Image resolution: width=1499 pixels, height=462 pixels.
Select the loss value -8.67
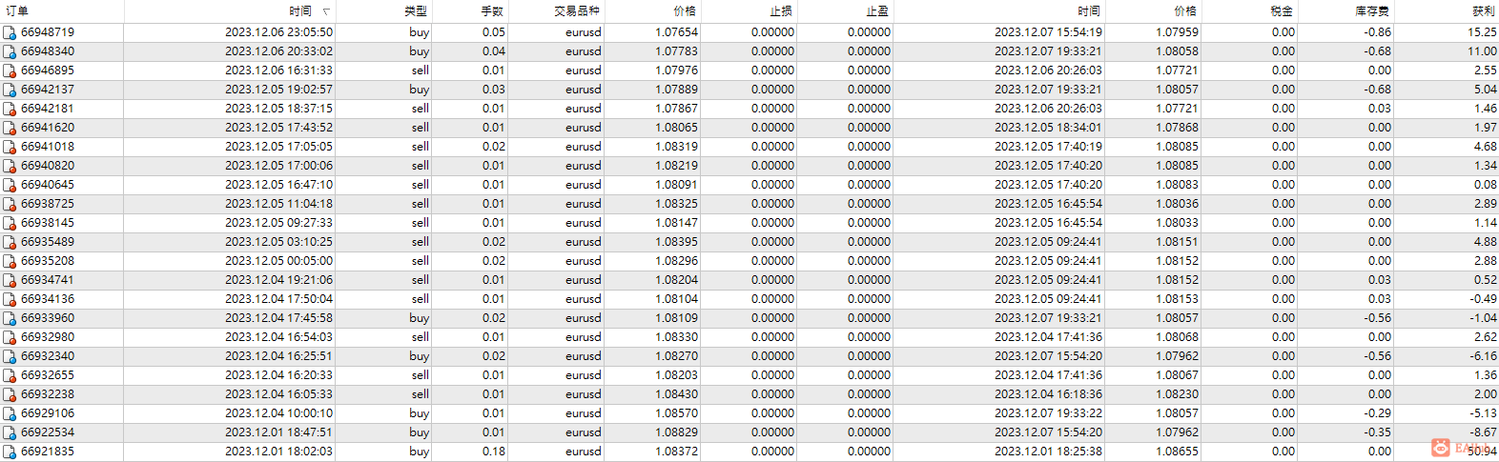click(x=1483, y=432)
